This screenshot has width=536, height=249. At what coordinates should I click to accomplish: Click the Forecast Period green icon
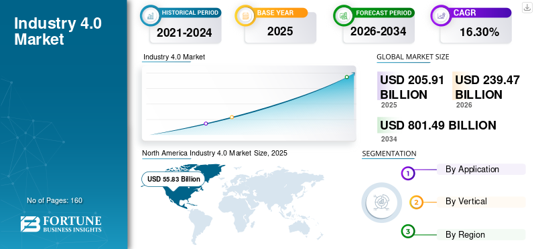point(343,15)
